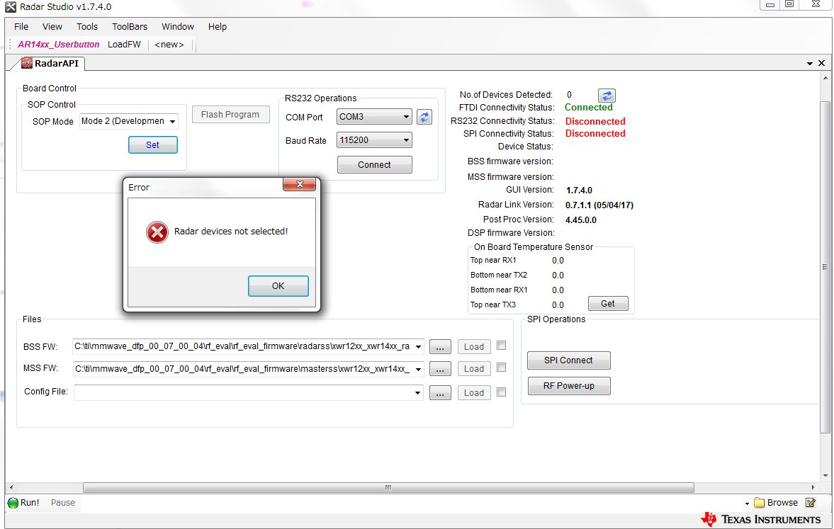Viewport: 834px width, 529px height.
Task: Click the RS232 Connect button
Action: click(374, 165)
